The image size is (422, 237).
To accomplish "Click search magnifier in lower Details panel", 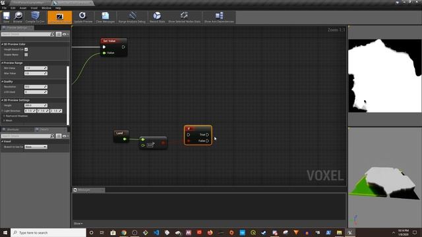I will click(52, 136).
